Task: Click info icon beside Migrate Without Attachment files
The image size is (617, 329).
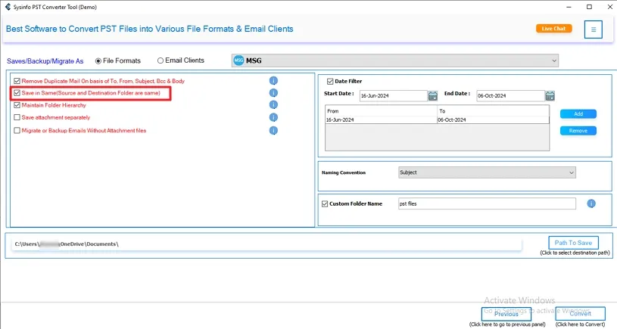Action: (273, 130)
